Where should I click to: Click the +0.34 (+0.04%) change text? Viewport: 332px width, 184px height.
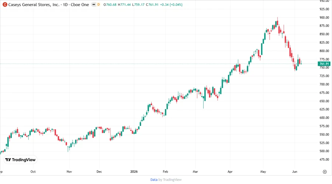[171, 5]
